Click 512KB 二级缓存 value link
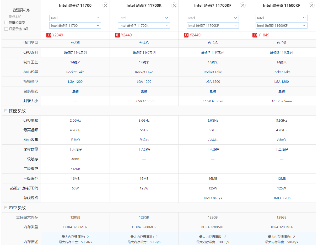318x245 pixels. (75, 169)
